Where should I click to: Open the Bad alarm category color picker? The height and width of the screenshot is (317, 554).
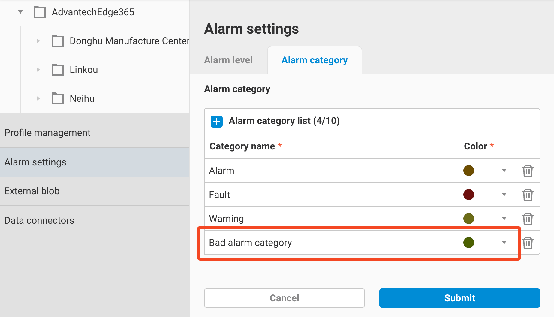[504, 243]
